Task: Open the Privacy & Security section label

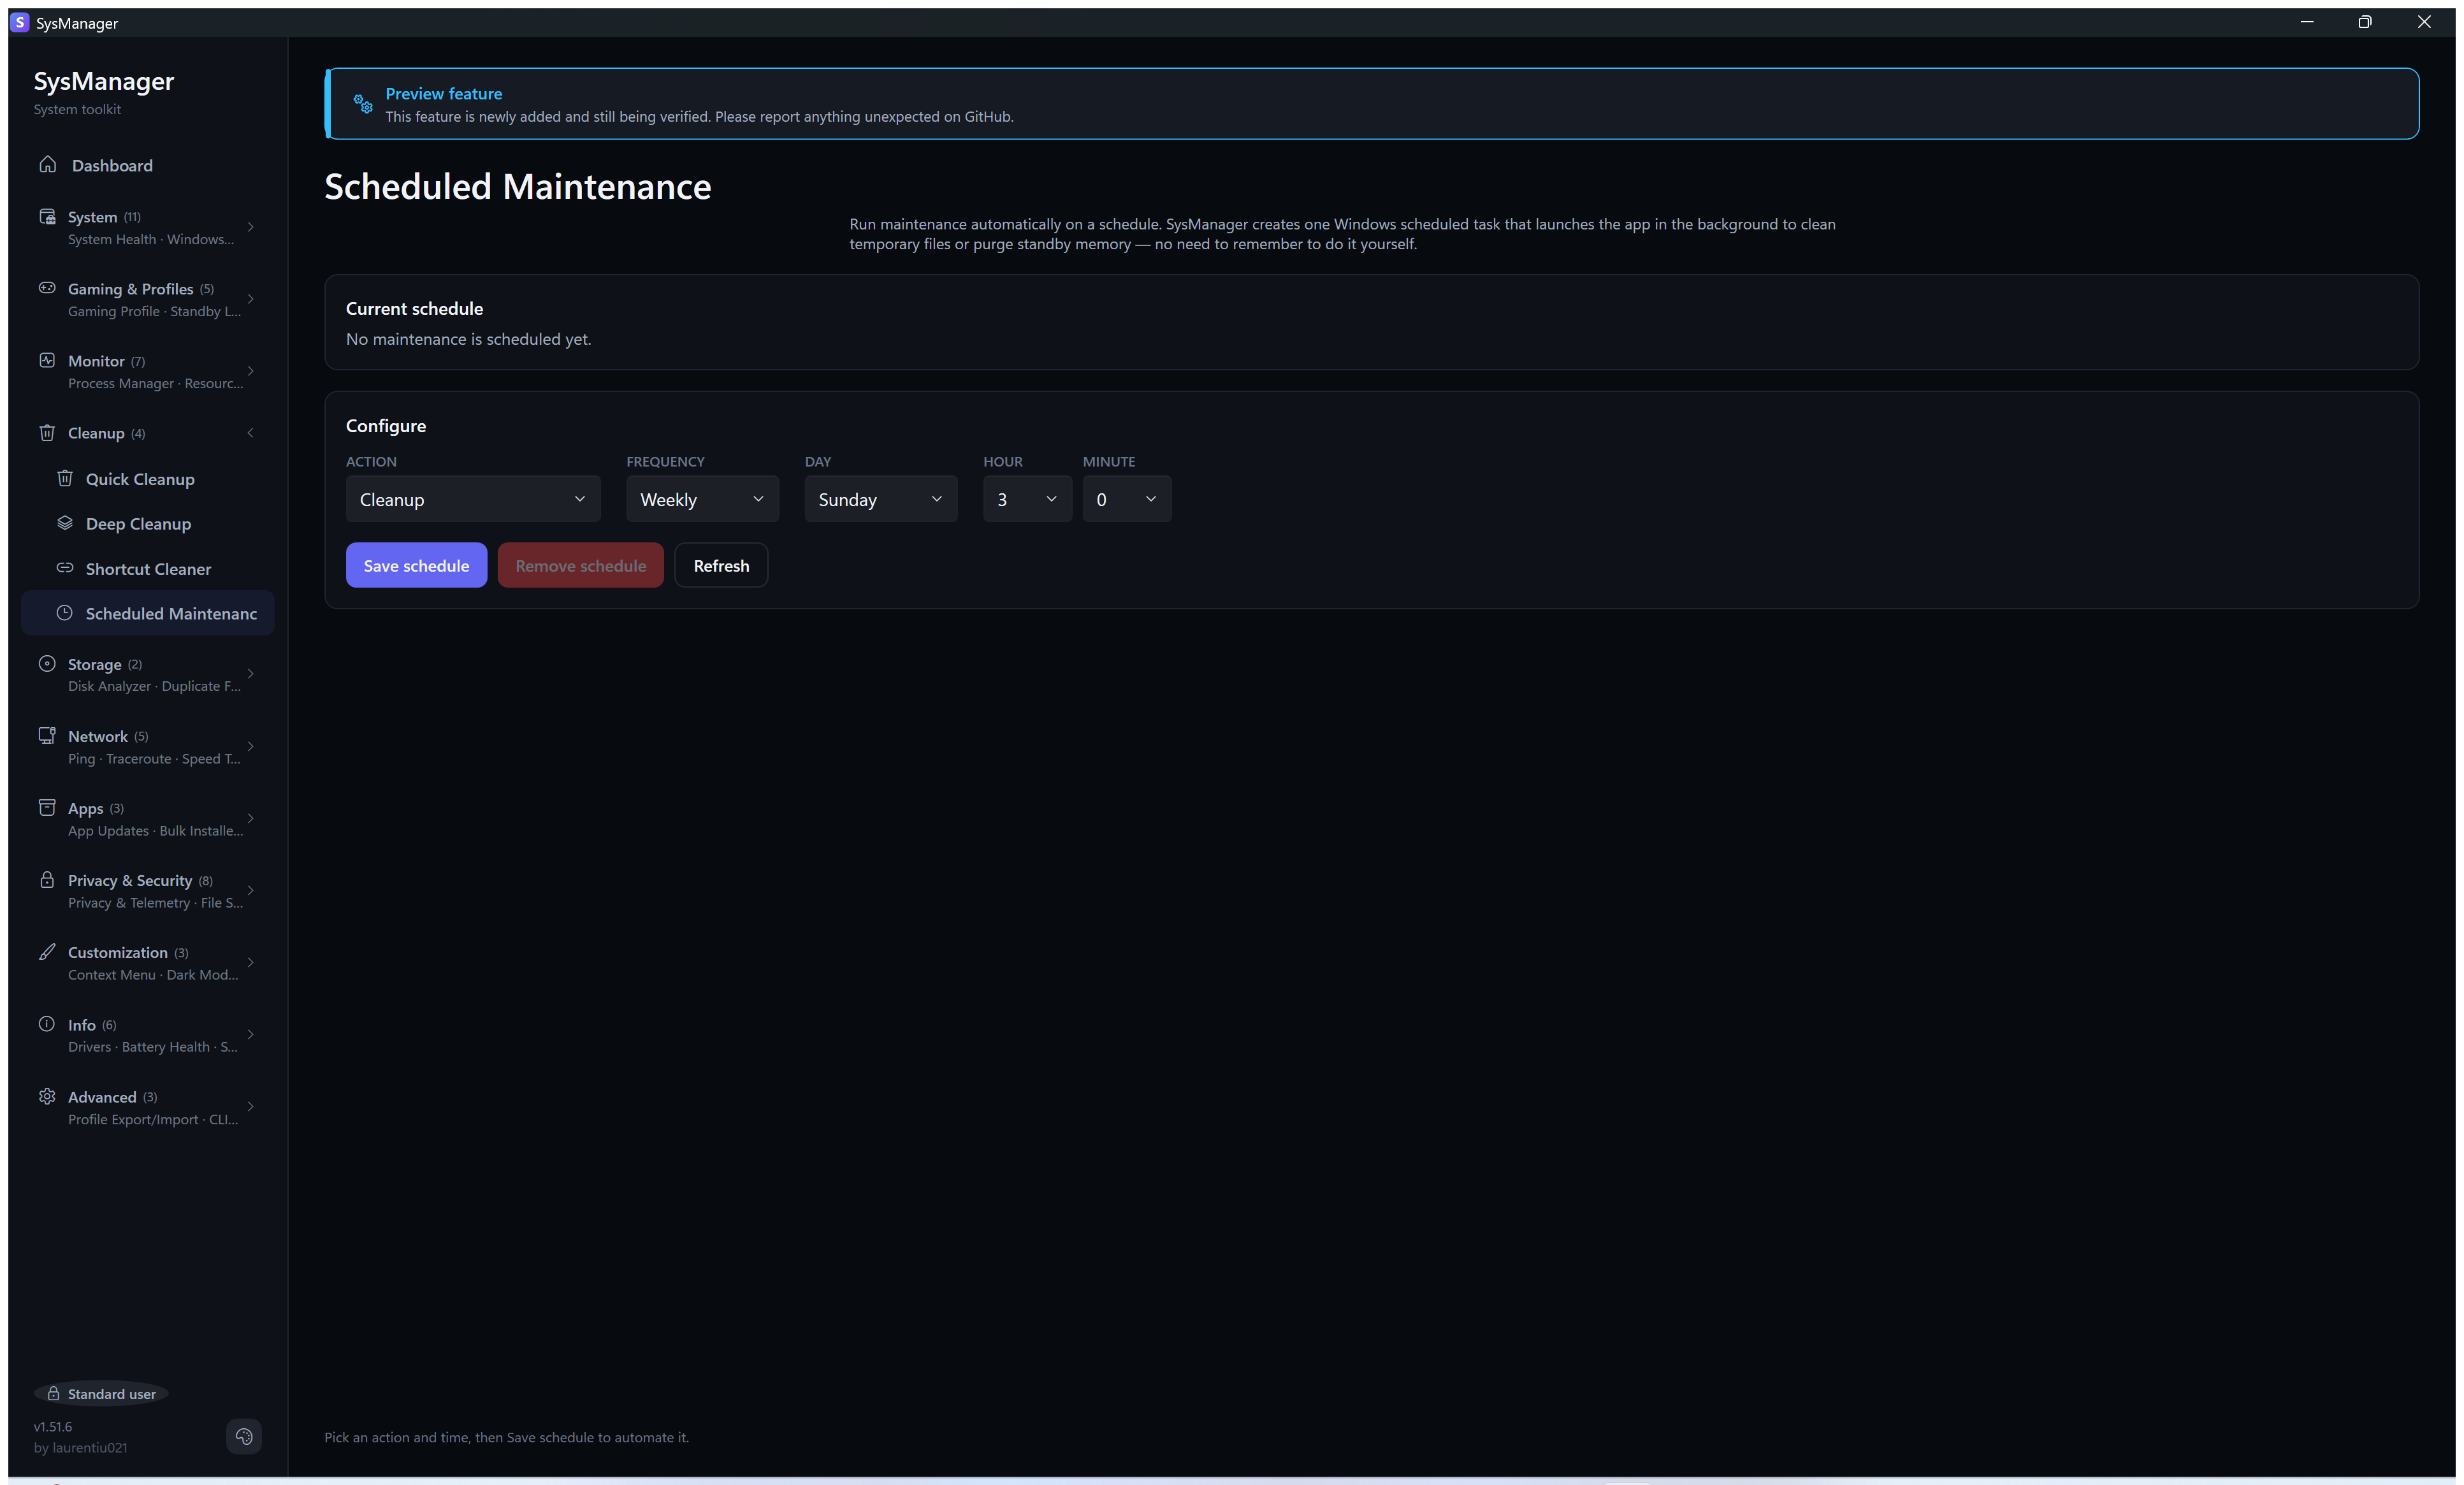Action: pos(130,880)
